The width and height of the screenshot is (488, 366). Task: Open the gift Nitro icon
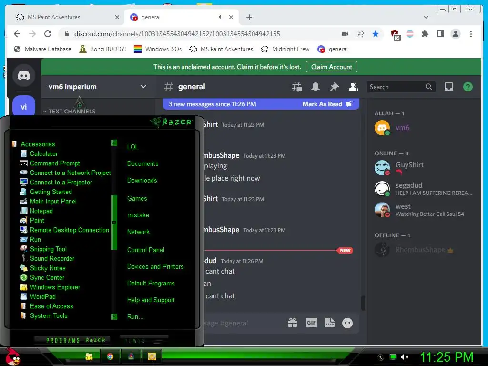tap(293, 323)
